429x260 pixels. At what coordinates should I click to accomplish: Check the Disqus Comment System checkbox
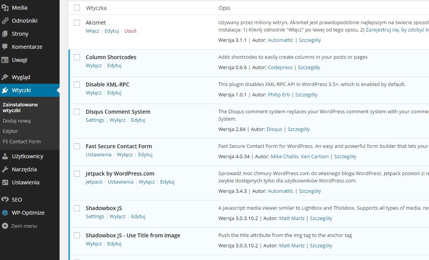77,112
